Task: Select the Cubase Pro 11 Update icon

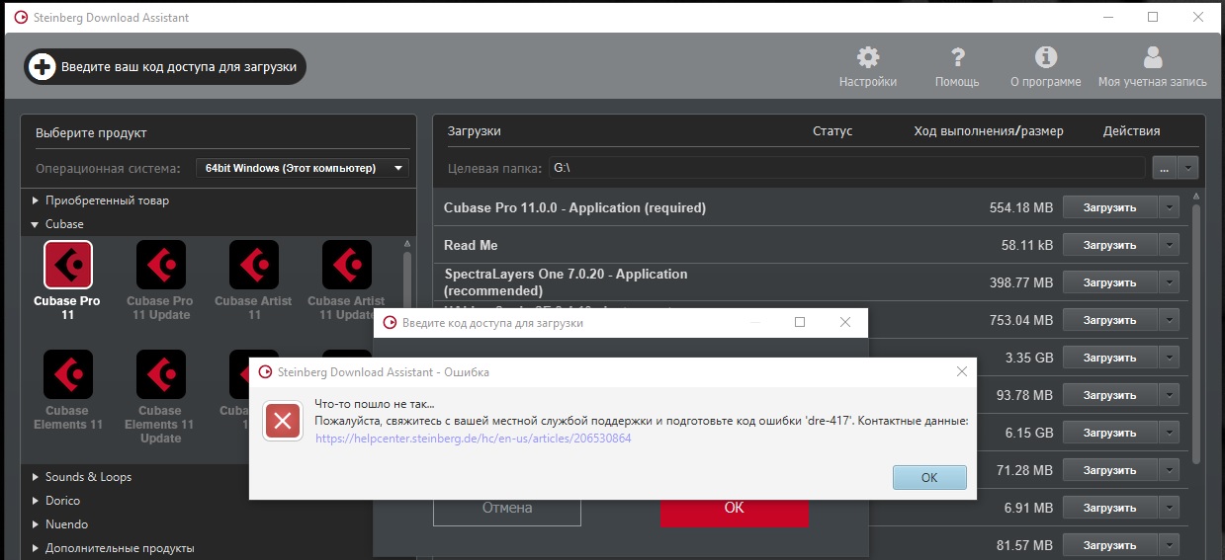Action: (160, 265)
